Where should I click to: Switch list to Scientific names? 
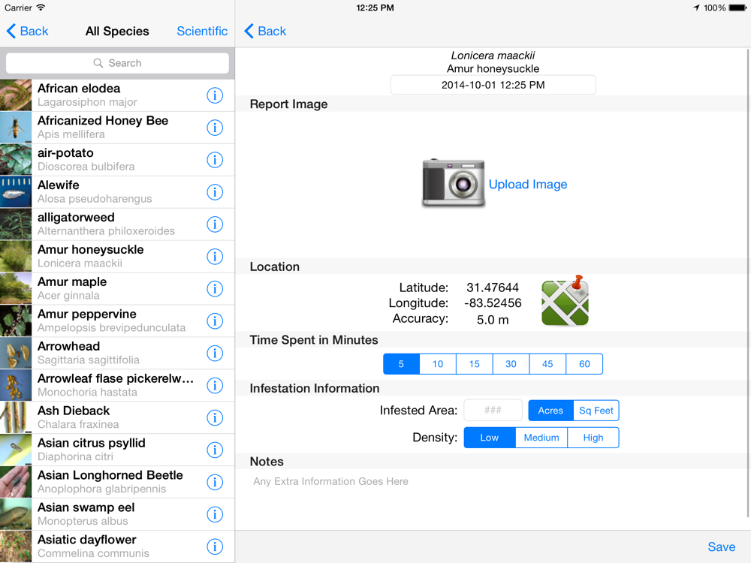click(202, 31)
